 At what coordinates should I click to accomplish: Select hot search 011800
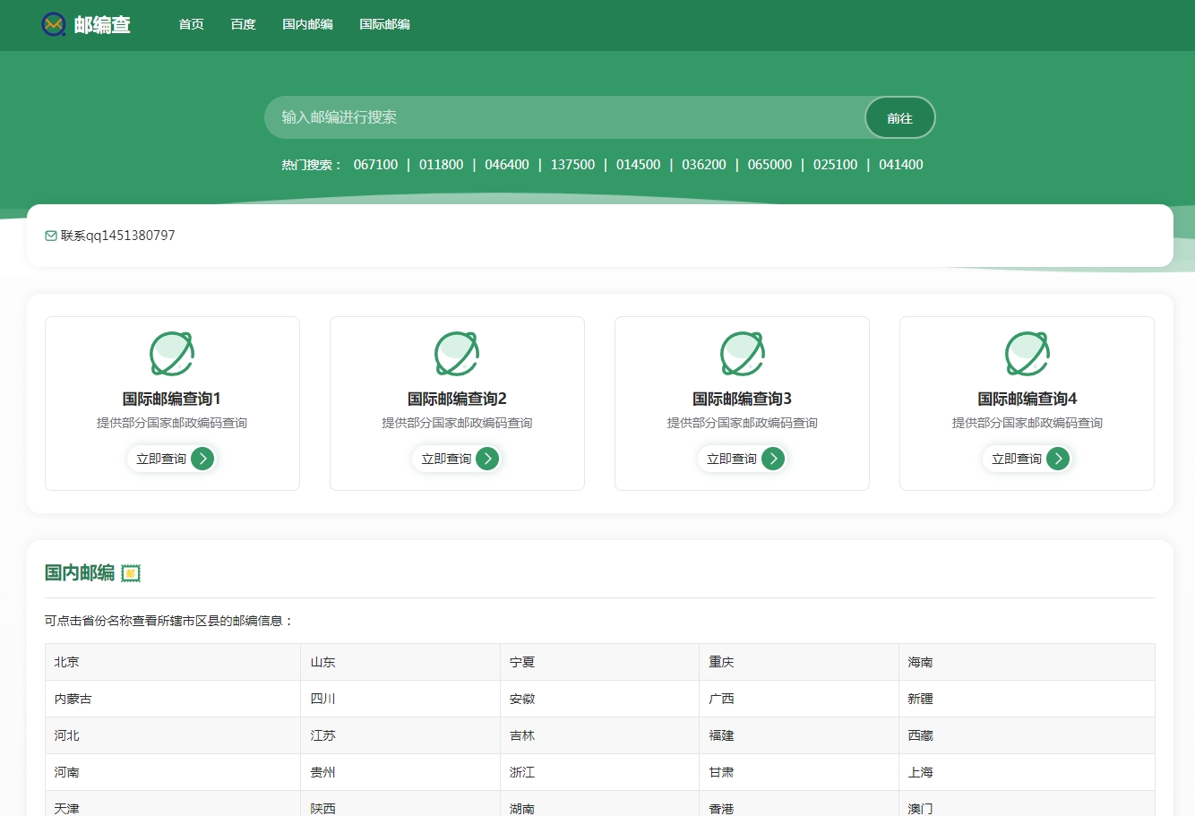442,165
